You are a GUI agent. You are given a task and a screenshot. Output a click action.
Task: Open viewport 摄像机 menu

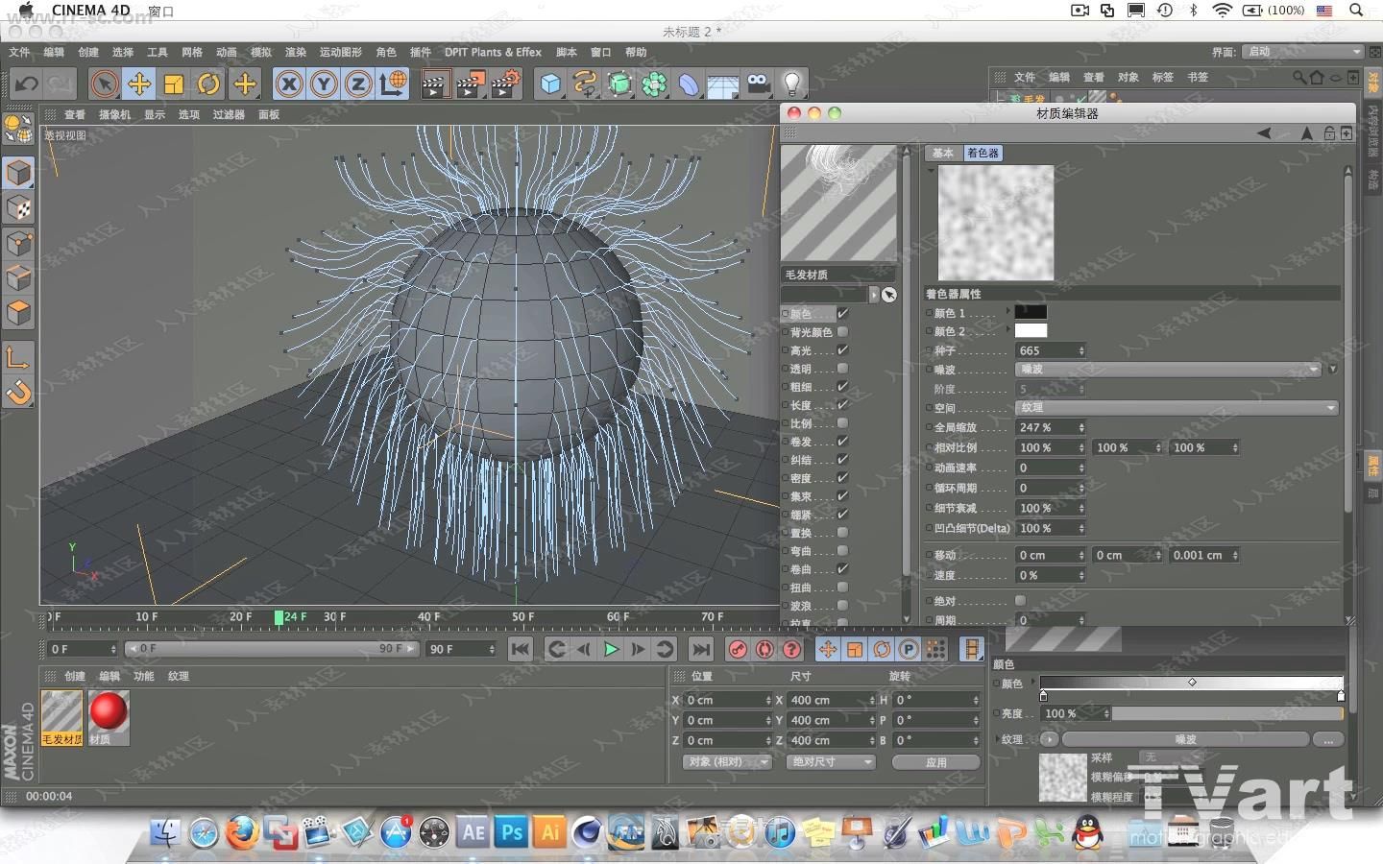(114, 115)
